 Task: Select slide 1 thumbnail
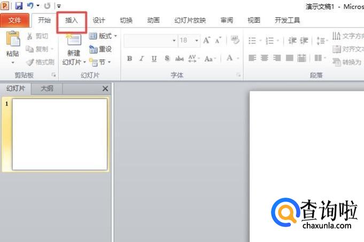[59, 135]
